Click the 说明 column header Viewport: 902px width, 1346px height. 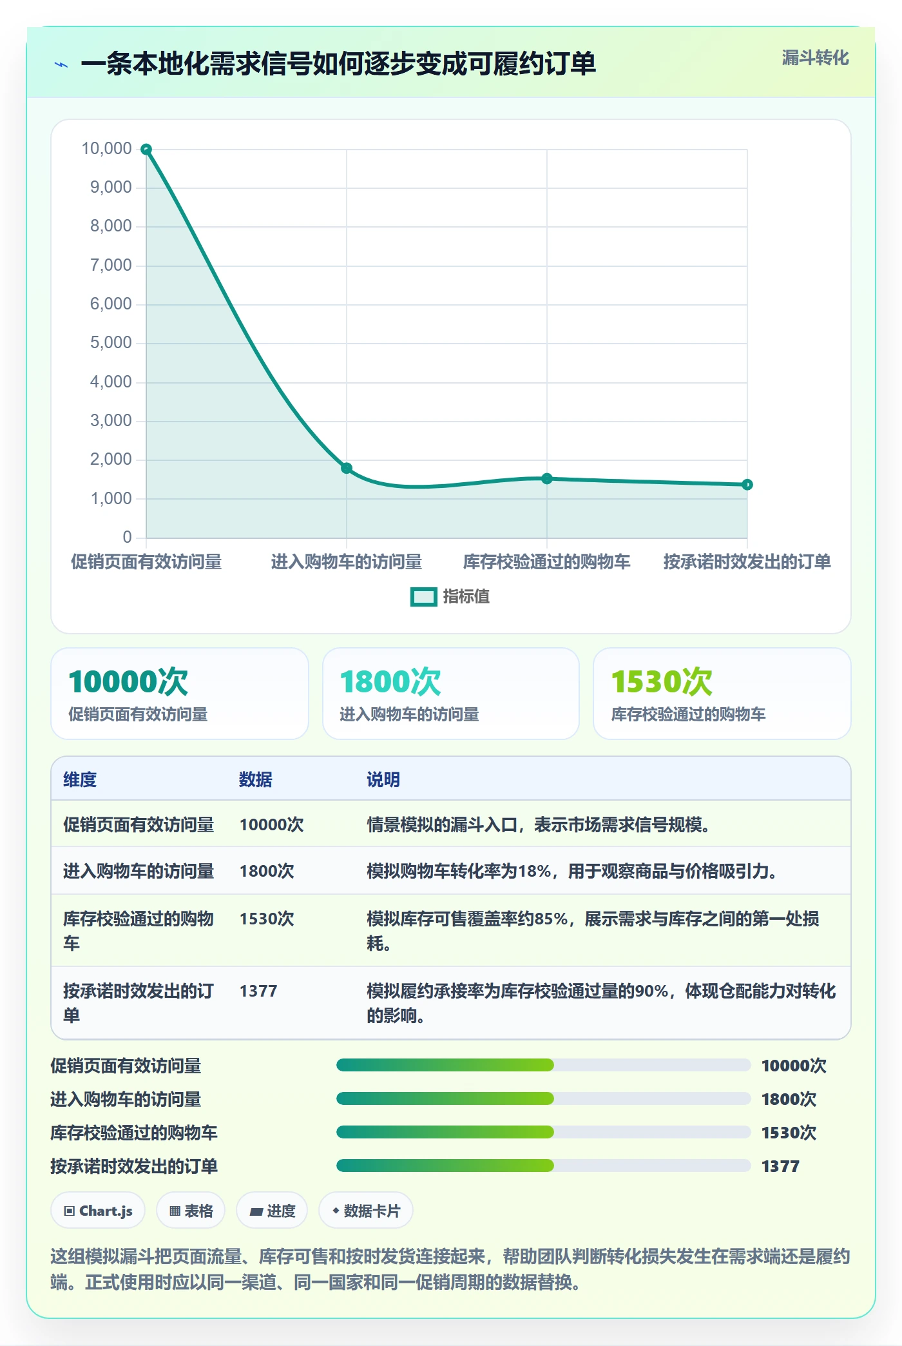click(x=383, y=779)
